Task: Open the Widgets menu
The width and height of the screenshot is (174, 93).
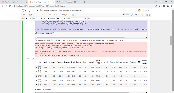Action: (x=65, y=15)
